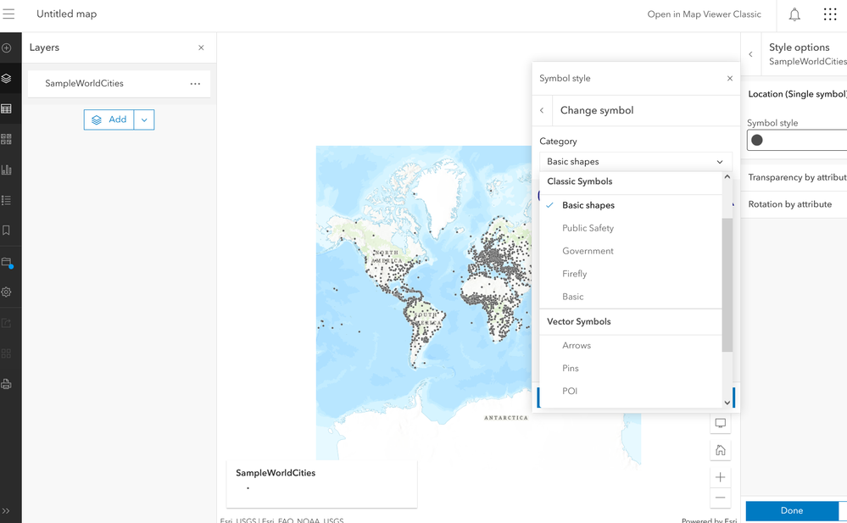Zoom in with the plus button

(721, 477)
